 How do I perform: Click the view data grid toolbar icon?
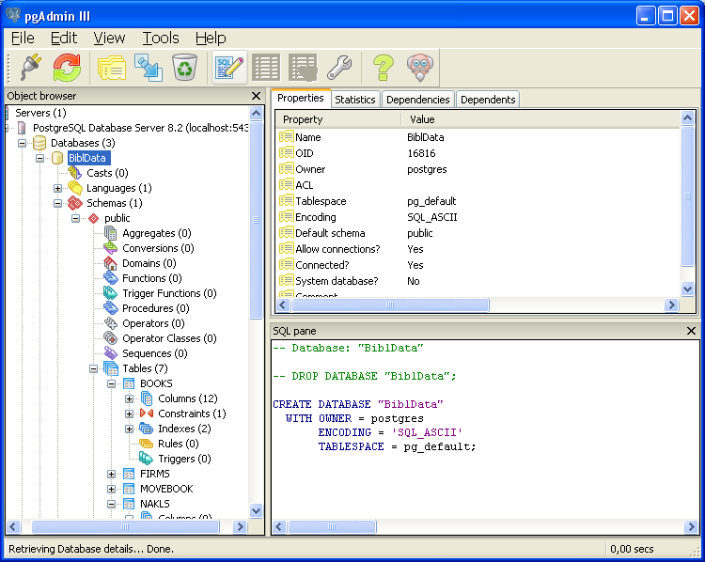point(266,68)
